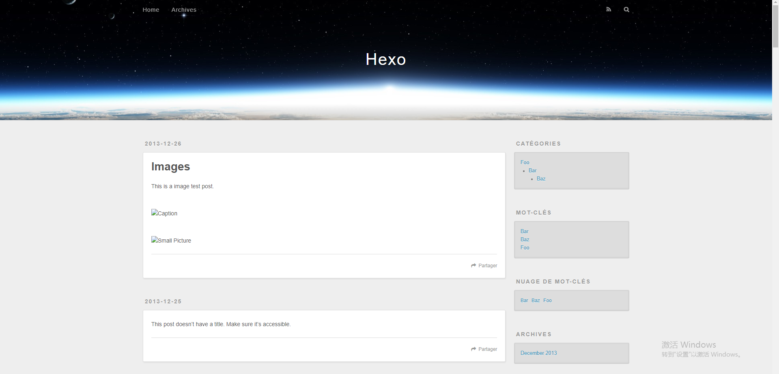Select Bar under Foo category
Screen dimensions: 779x374
[x=532, y=170]
